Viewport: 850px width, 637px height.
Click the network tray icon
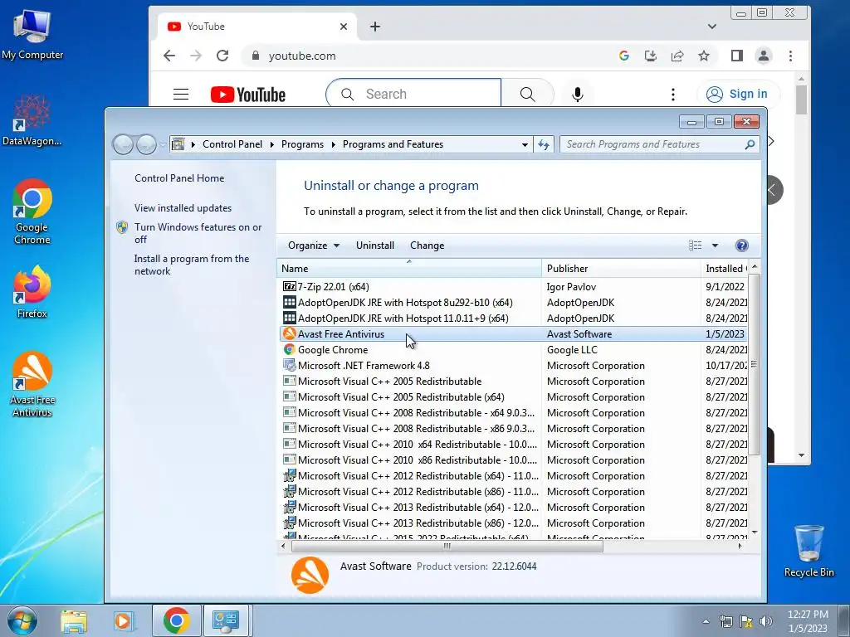click(725, 621)
